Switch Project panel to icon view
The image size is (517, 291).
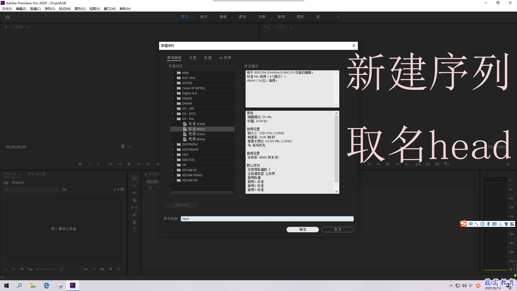tap(22, 269)
